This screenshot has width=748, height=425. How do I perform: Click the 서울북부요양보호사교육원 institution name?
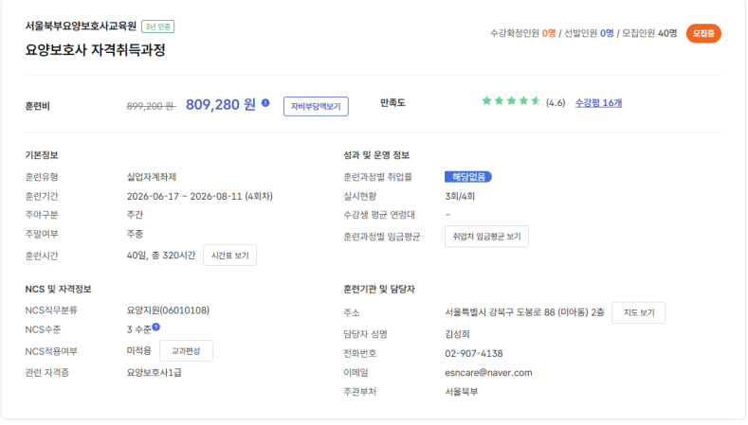pyautogui.click(x=81, y=27)
